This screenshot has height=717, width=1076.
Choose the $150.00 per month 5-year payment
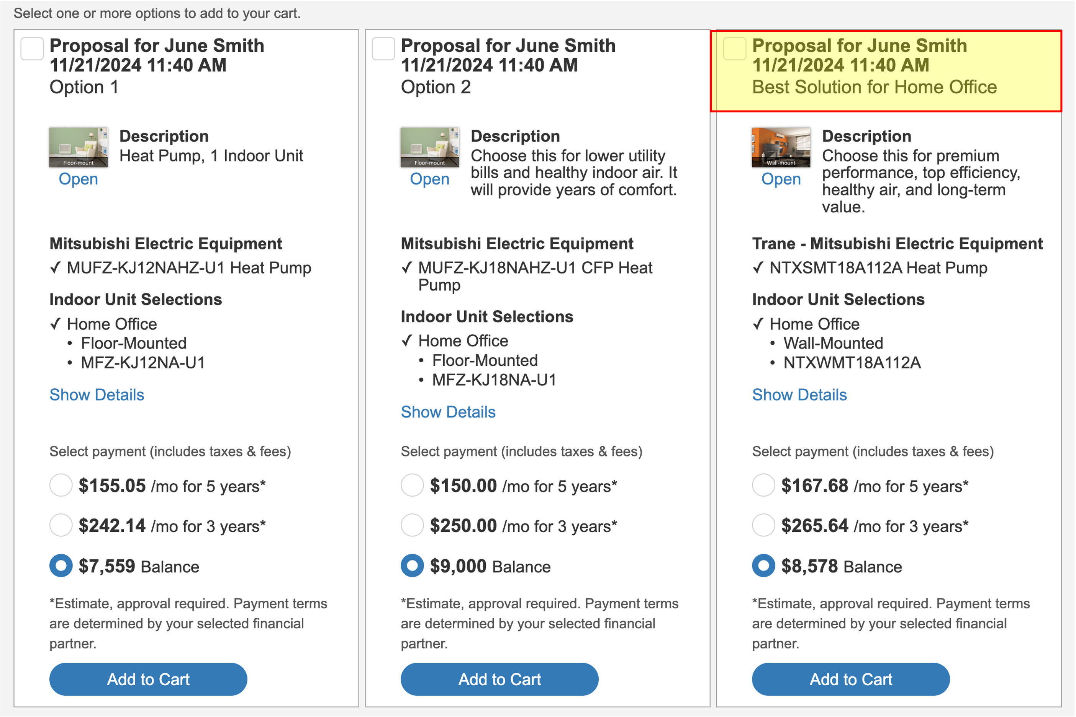[413, 485]
